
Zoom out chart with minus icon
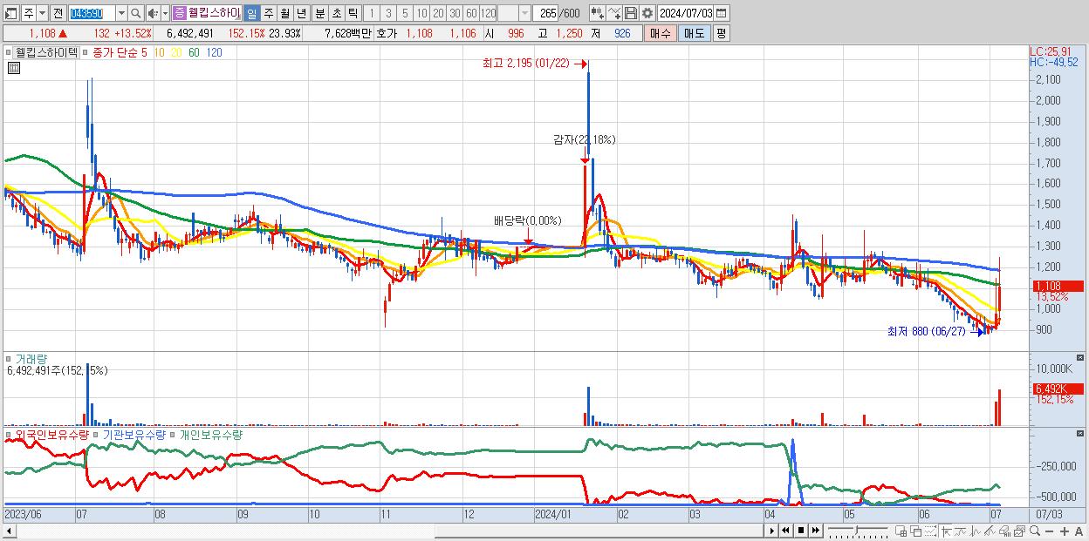tap(1050, 531)
